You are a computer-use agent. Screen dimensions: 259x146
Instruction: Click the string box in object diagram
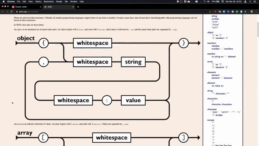point(133,62)
